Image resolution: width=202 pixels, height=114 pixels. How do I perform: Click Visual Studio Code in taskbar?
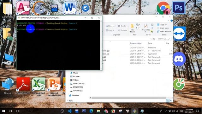pyautogui.click(x=69, y=111)
